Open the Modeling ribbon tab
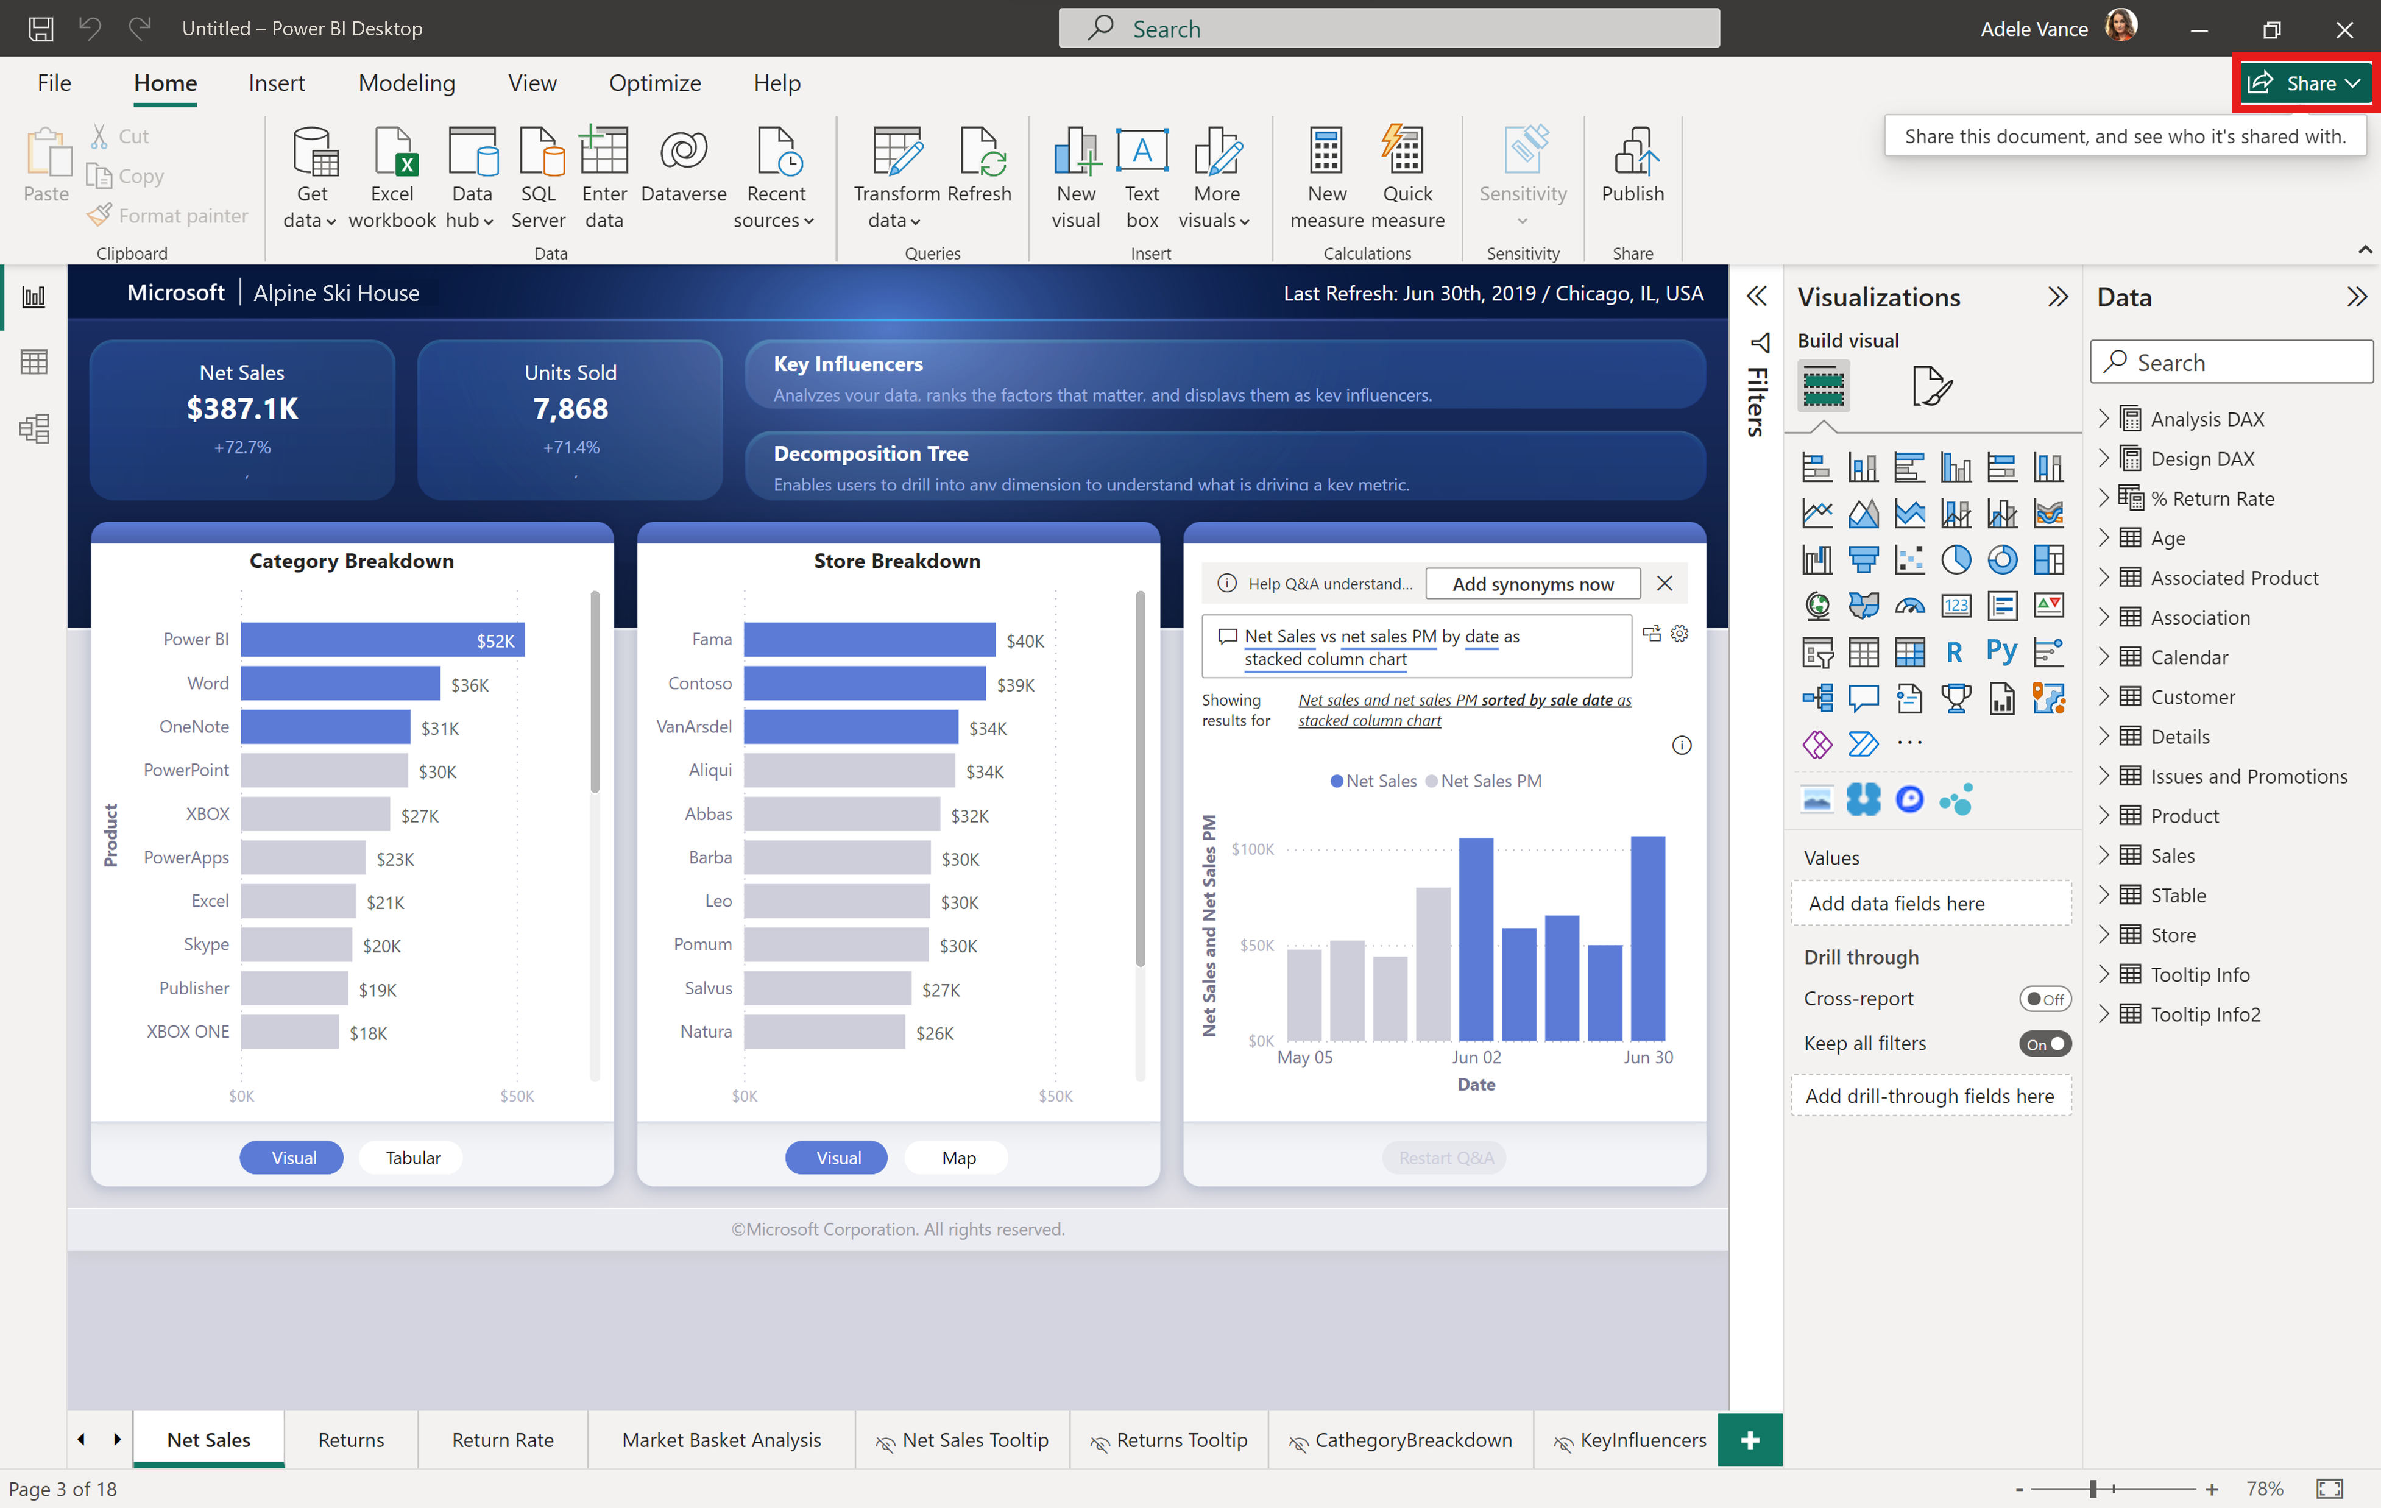 pyautogui.click(x=406, y=83)
